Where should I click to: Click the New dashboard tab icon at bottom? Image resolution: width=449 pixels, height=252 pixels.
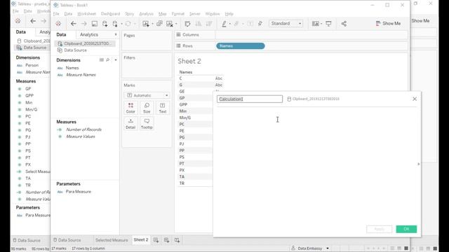[x=166, y=240]
